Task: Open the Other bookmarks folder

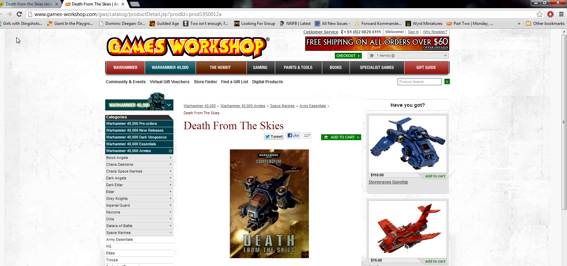Action: tap(545, 24)
